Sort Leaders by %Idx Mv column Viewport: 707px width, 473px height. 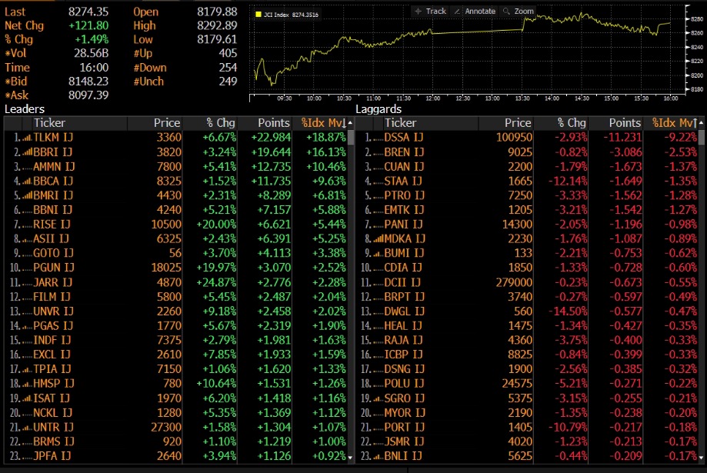(323, 123)
